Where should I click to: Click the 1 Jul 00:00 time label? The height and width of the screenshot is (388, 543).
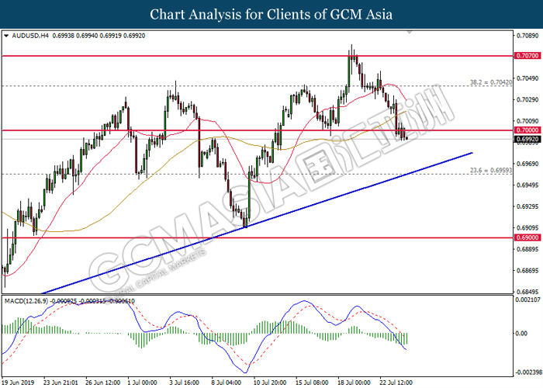pyautogui.click(x=142, y=383)
